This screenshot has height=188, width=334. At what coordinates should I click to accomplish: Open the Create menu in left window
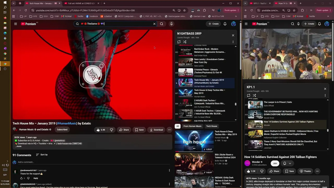213,24
